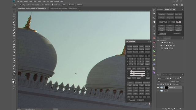
Task: Add a Hue/Saturation adjustment
Action: pos(161,46)
